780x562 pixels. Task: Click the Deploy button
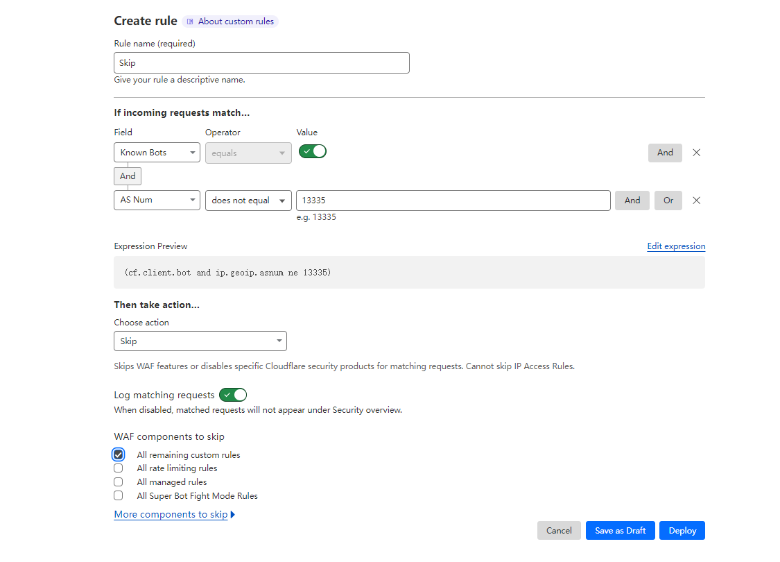682,531
